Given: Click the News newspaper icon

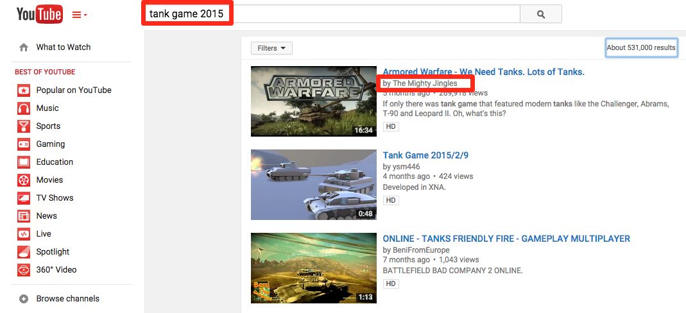Looking at the screenshot, I should 24,216.
